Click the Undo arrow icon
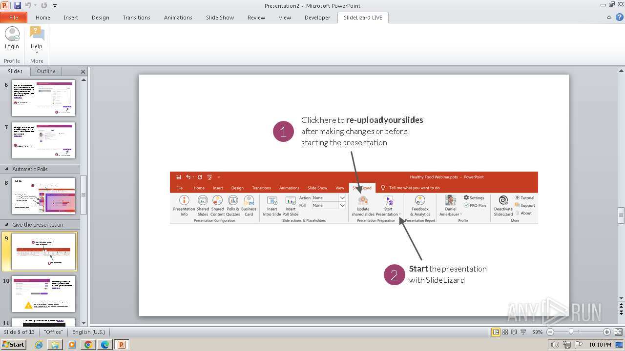 pos(28,5)
